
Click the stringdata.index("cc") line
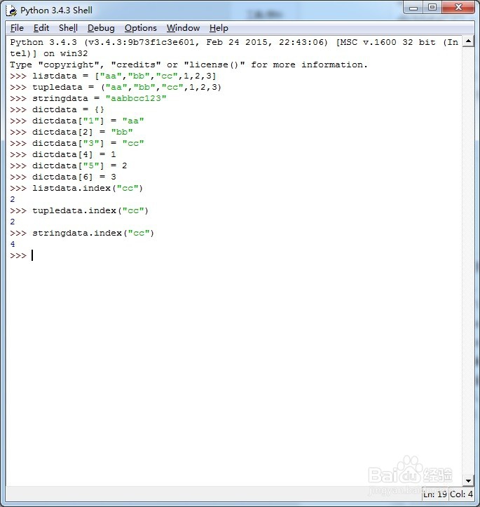point(82,233)
